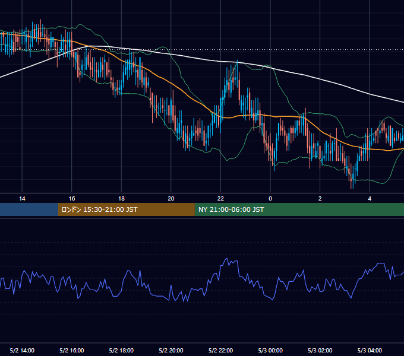Click the NY 21:00-06:00 JST session bar
The height and width of the screenshot is (356, 404).
299,209
